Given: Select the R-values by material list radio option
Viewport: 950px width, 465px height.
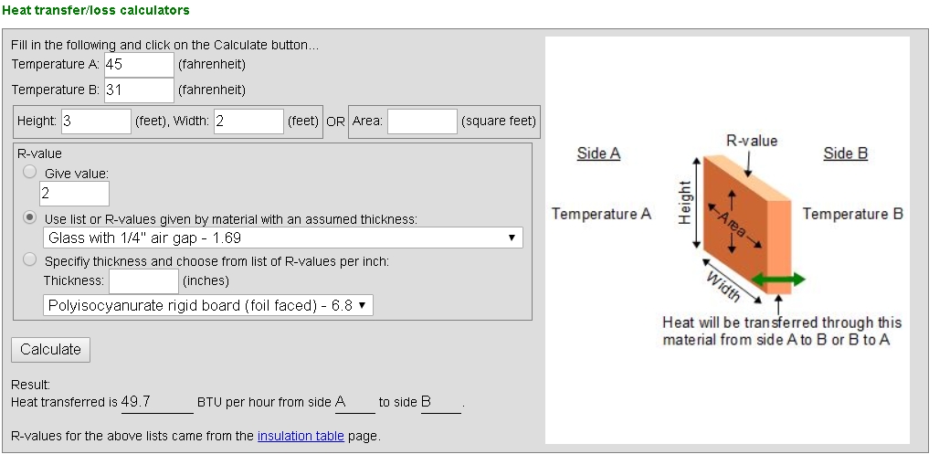Looking at the screenshot, I should pyautogui.click(x=30, y=218).
